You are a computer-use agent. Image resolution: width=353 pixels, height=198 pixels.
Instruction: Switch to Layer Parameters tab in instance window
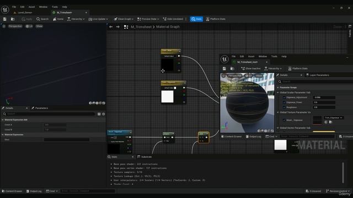tap(318, 75)
